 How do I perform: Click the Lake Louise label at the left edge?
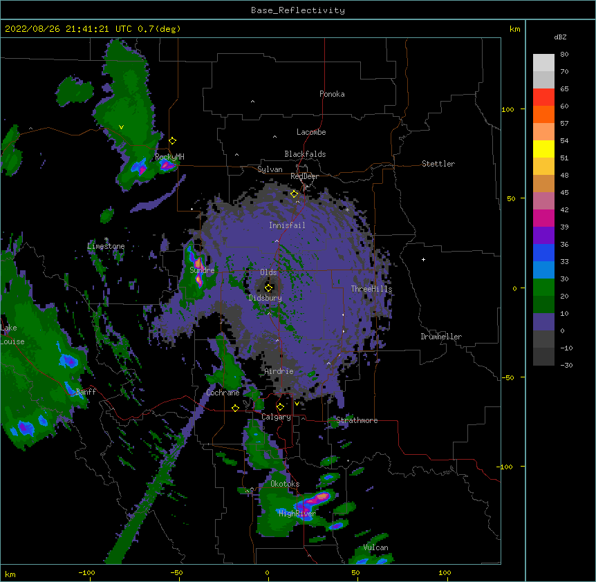coord(12,335)
